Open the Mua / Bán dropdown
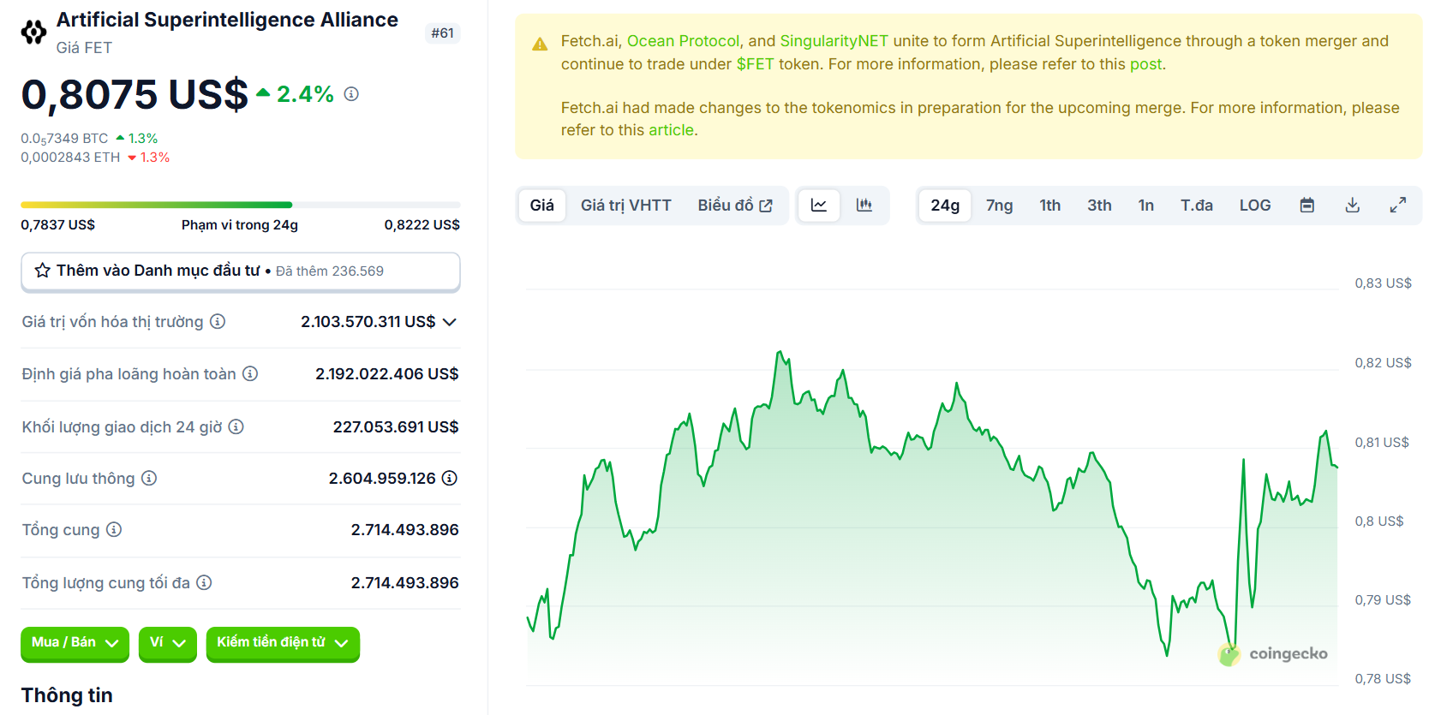 click(x=75, y=644)
